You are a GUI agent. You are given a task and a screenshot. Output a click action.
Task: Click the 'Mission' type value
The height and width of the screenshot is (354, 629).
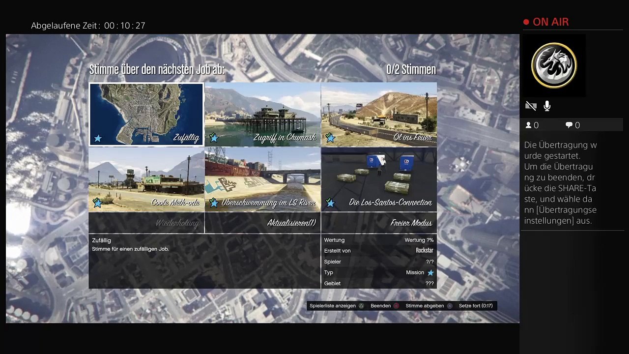(x=415, y=272)
